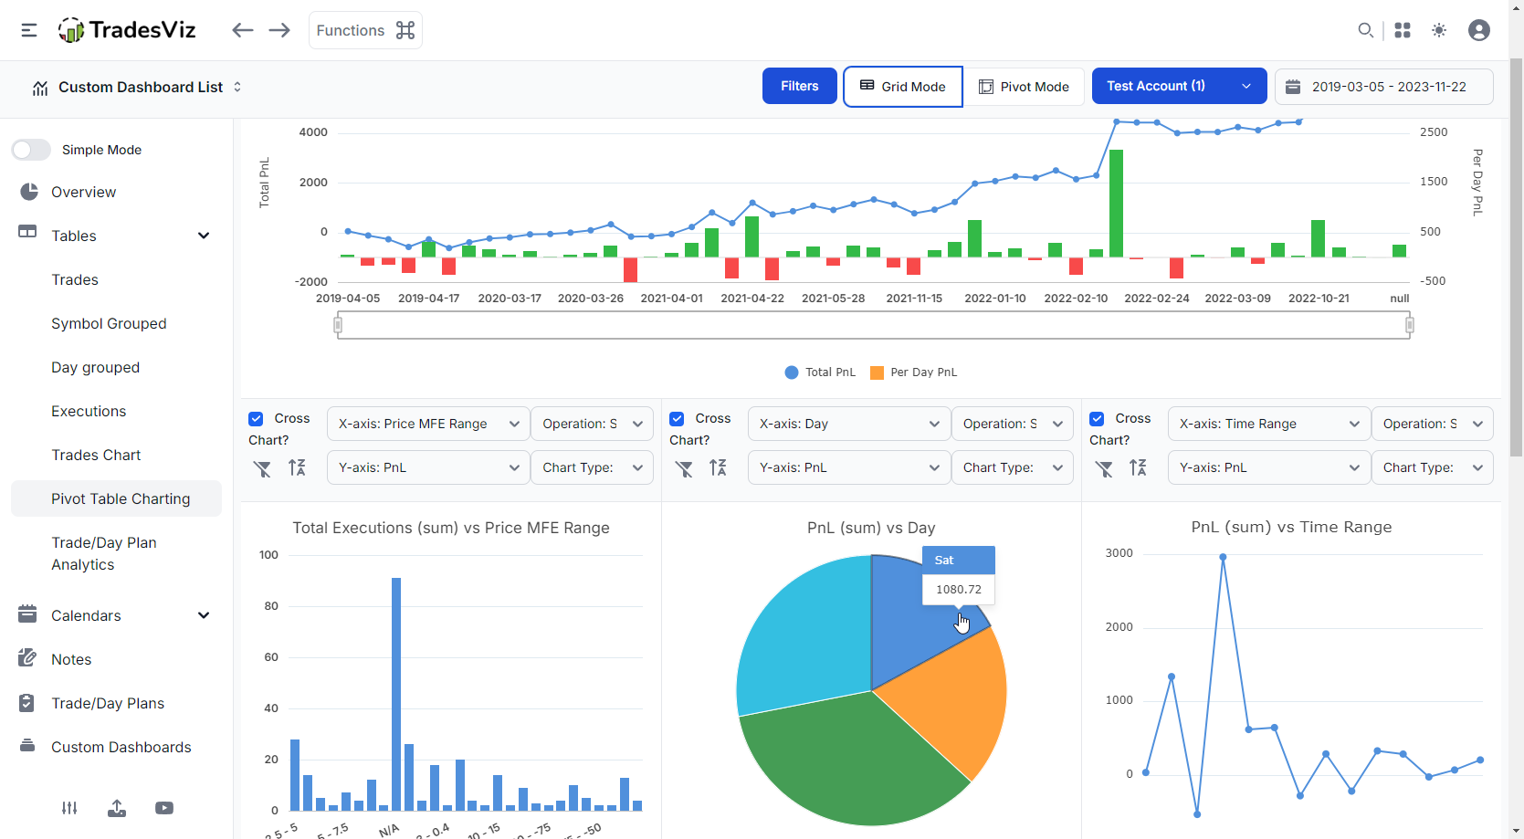Viewport: 1524px width, 839px height.
Task: Open the Test Account (1) dropdown
Action: coord(1179,86)
